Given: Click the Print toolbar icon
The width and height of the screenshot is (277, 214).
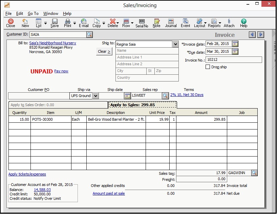Looking at the screenshot, I should point(68,23).
